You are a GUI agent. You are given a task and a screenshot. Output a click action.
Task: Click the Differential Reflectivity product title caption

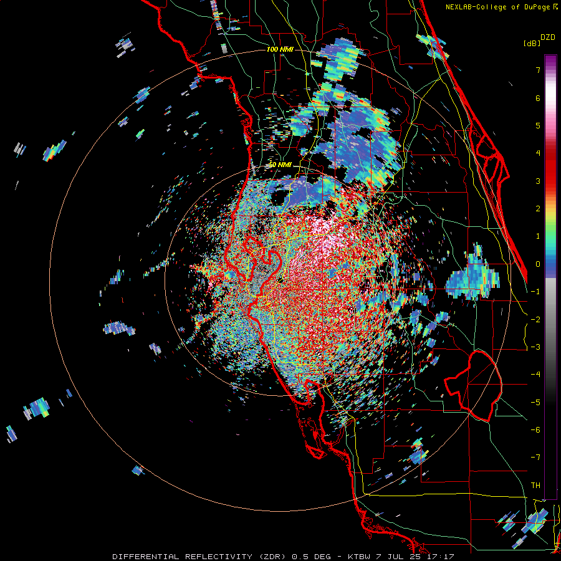click(x=283, y=557)
